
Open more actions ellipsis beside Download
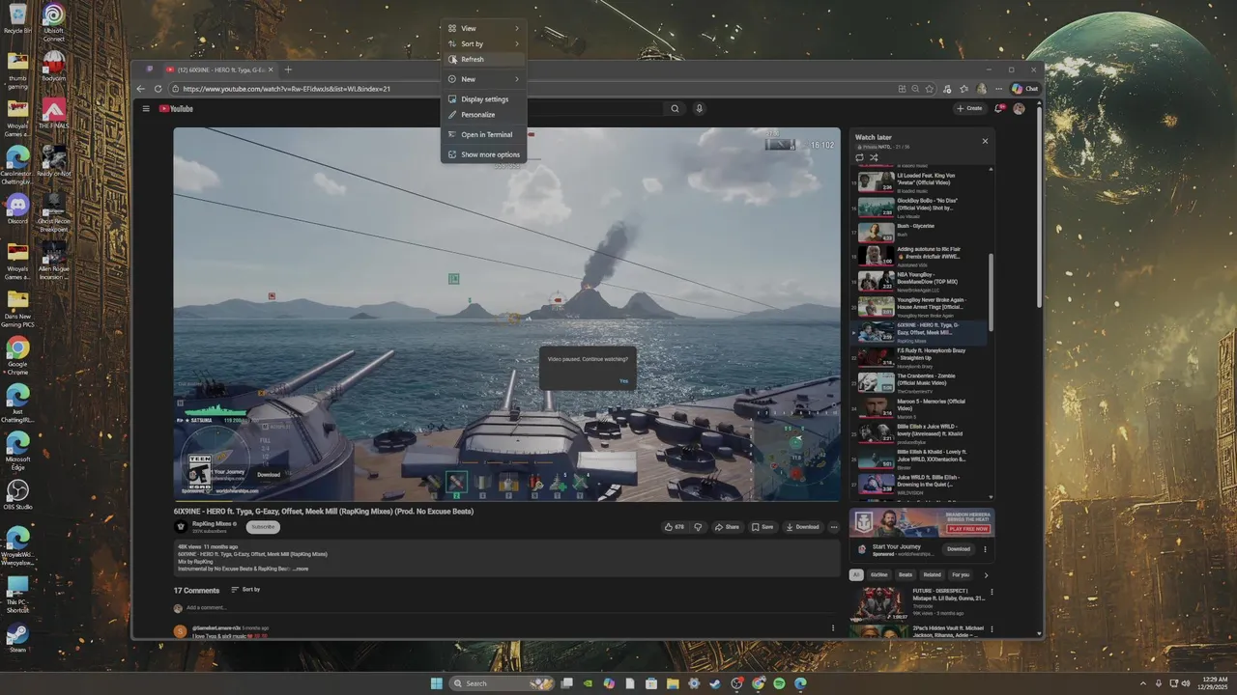pos(834,527)
